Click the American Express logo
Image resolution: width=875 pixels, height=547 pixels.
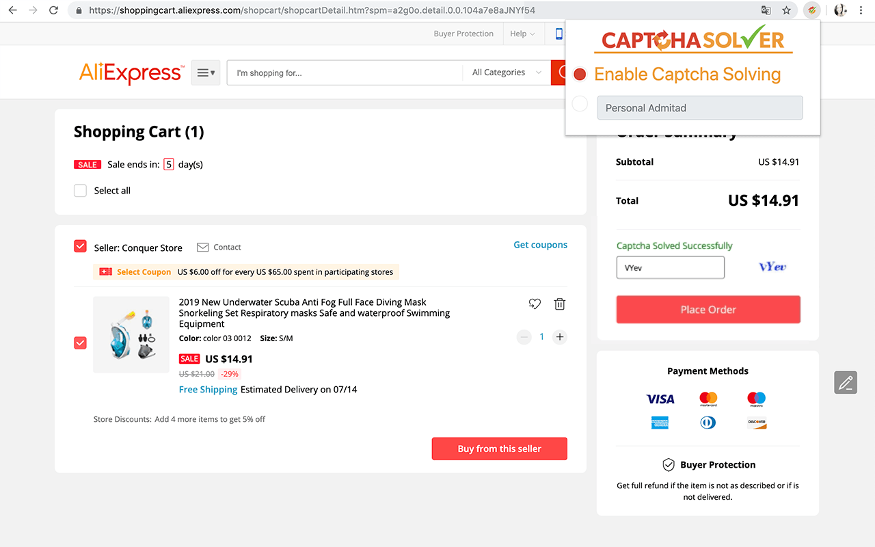click(660, 423)
